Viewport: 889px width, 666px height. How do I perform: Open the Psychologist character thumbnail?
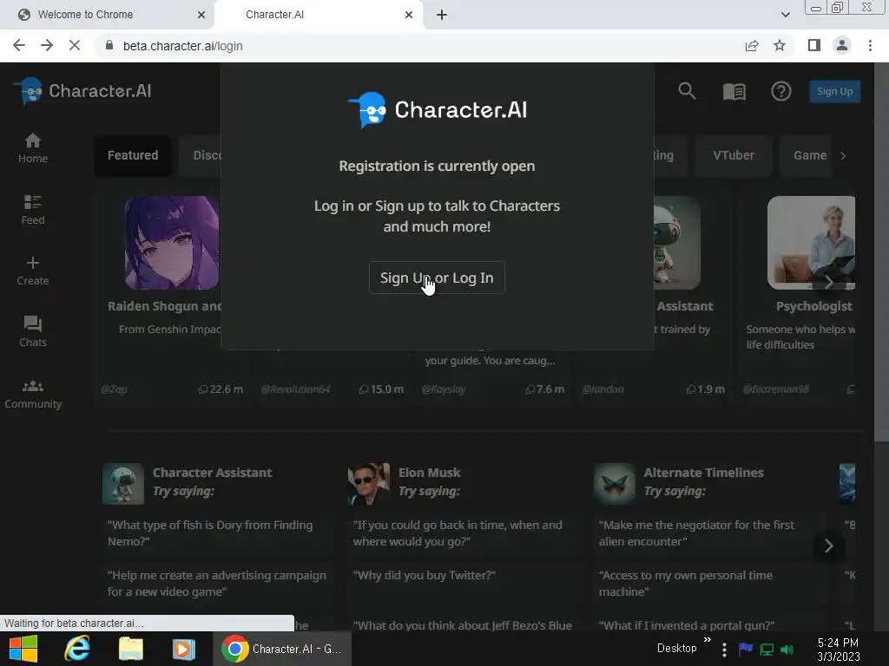(811, 243)
